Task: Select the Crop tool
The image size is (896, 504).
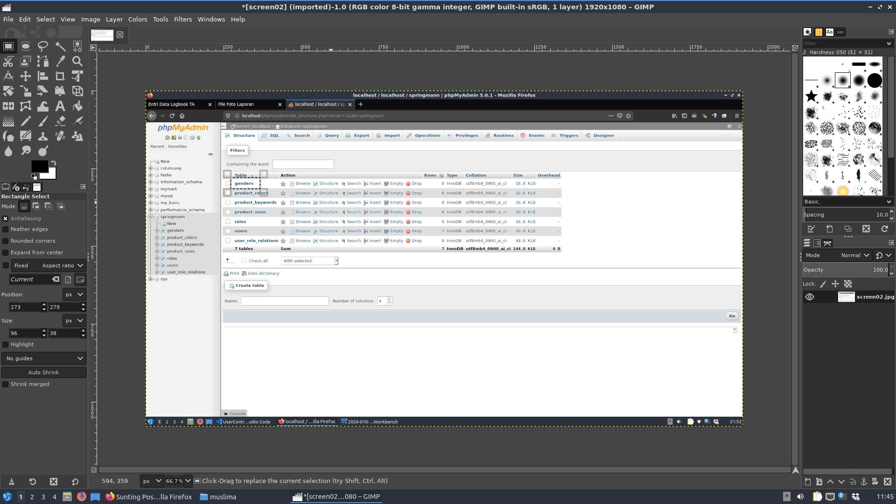Action: pos(60,76)
